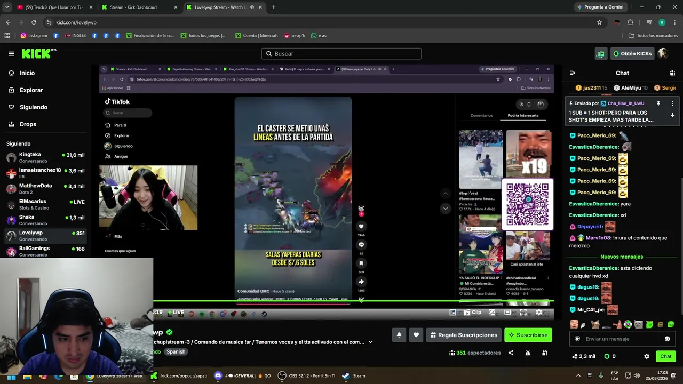This screenshot has width=683, height=384.
Task: Click Cha_Hae_In_UwU username in pinned message
Action: 626,103
